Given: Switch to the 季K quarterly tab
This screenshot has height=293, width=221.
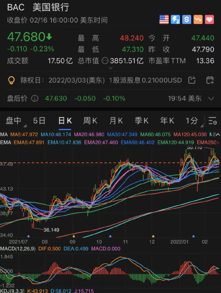Looking at the screenshot, I should coord(142,121).
